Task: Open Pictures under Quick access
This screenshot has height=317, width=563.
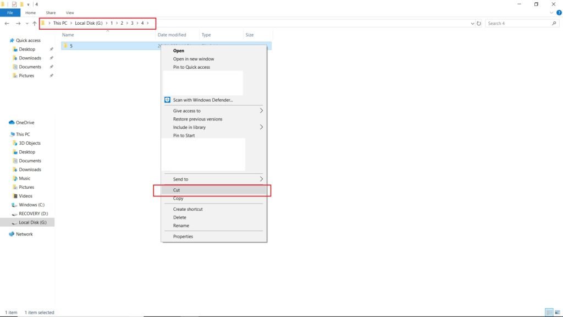Action: pos(26,75)
